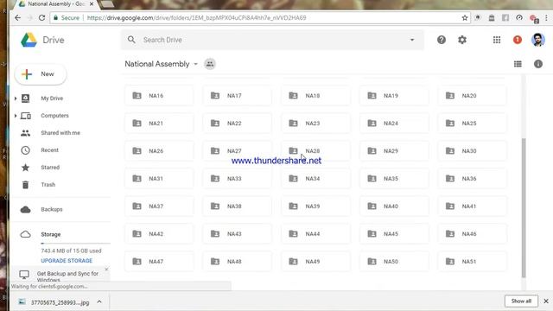Screen dimensions: 553x311
Task: Open the shared-members icon beside National Assembly
Action: coord(210,64)
